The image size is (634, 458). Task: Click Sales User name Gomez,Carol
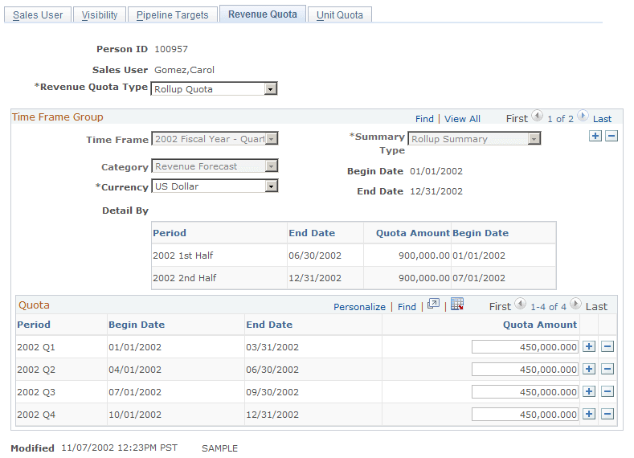(184, 70)
